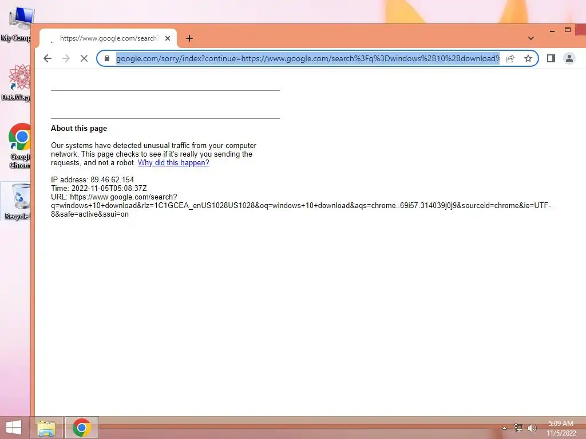The width and height of the screenshot is (586, 439).
Task: Open the Windows Start menu
Action: (x=14, y=428)
